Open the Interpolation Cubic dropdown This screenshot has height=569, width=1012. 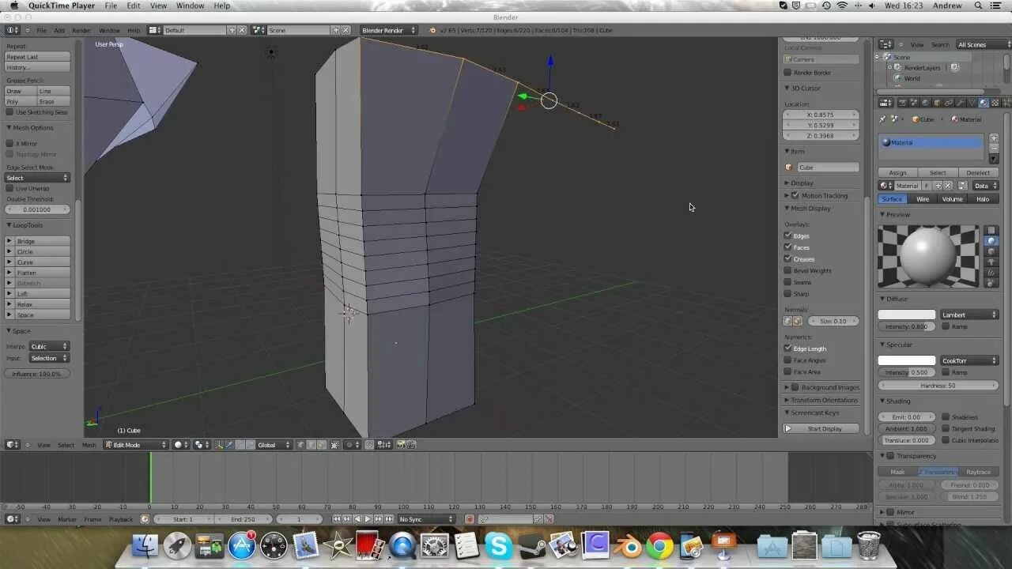click(x=49, y=346)
